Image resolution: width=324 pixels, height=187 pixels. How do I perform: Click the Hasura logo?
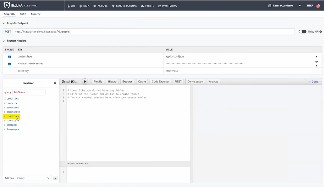coord(13,5)
